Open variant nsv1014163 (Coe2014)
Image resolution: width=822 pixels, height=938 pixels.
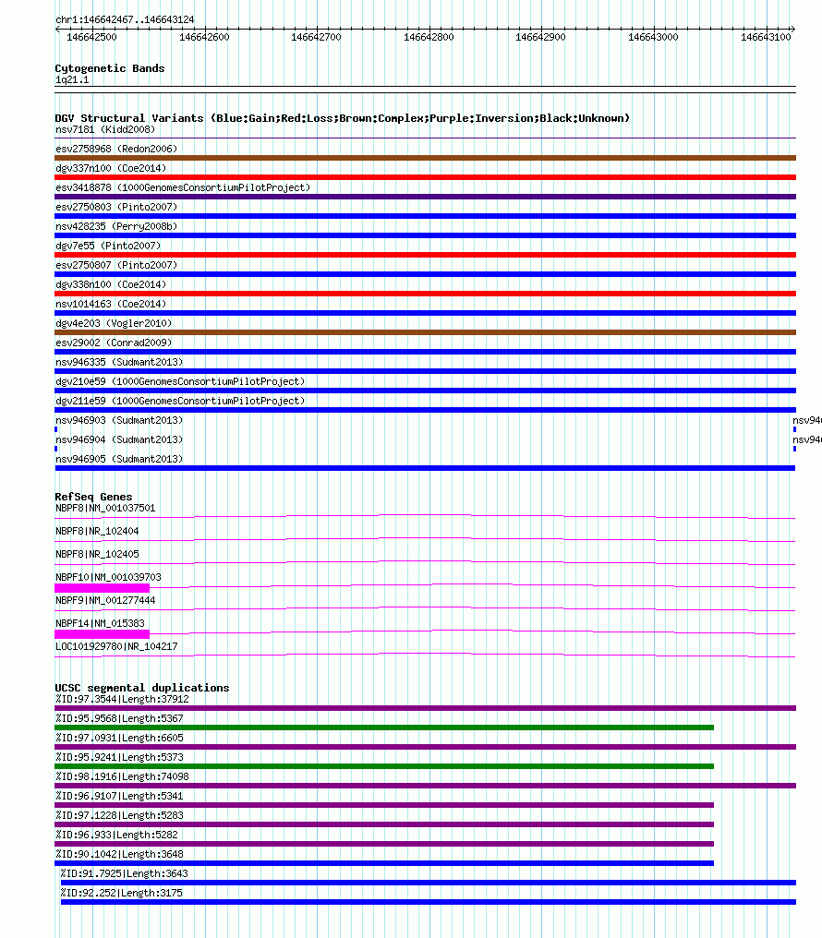click(x=111, y=304)
